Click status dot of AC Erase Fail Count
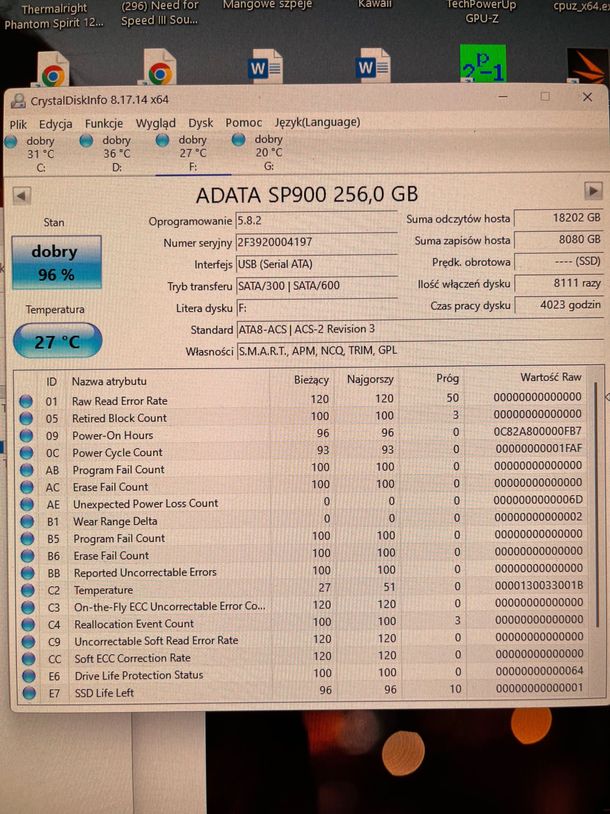610x814 pixels. [x=27, y=487]
